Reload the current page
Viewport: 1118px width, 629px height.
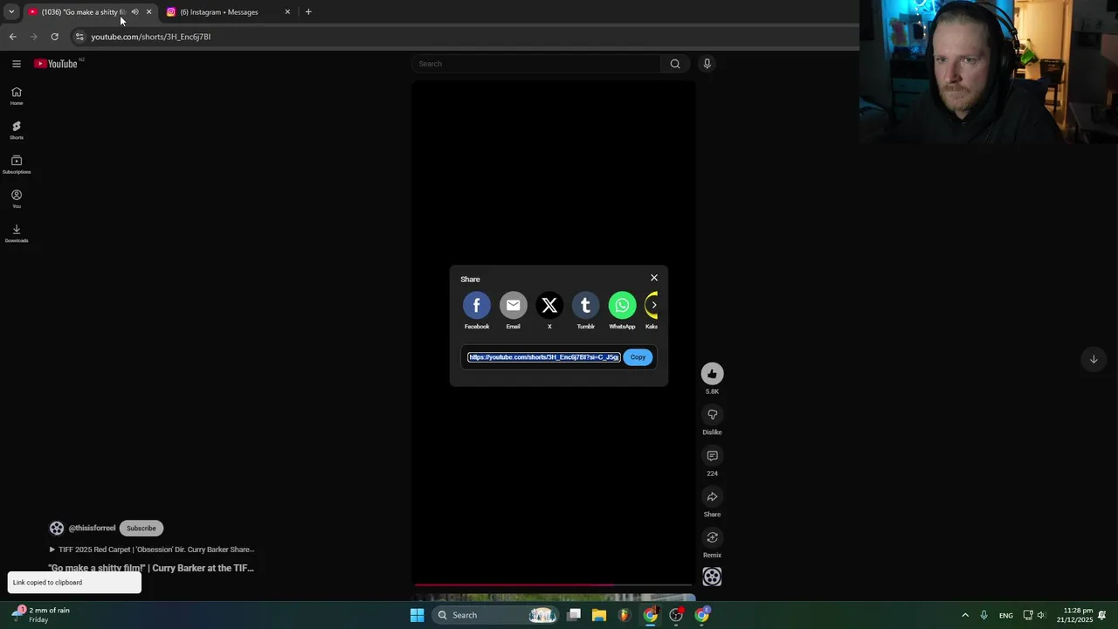pos(54,37)
